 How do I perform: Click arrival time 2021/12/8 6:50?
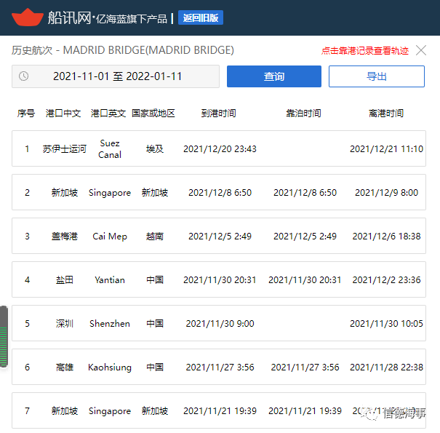click(x=220, y=193)
